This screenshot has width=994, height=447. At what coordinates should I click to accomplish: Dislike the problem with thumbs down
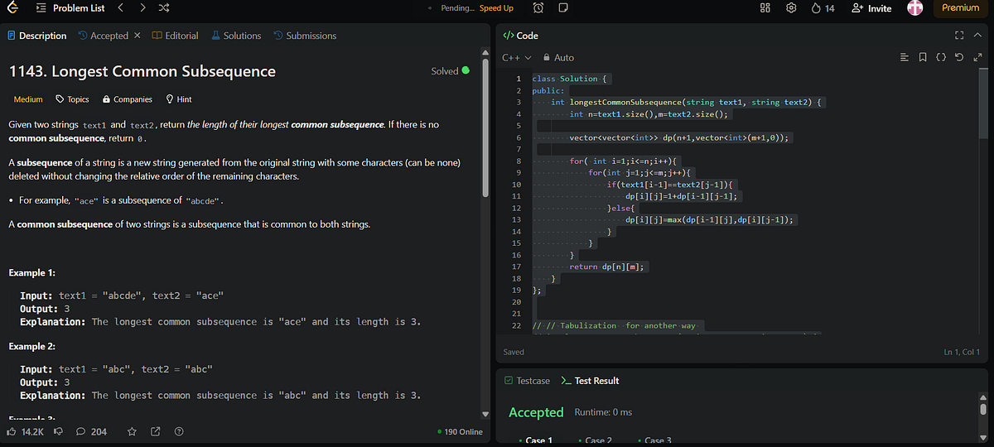point(57,431)
